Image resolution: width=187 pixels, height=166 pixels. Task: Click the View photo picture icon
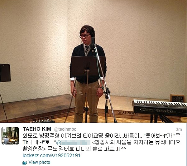25,163
